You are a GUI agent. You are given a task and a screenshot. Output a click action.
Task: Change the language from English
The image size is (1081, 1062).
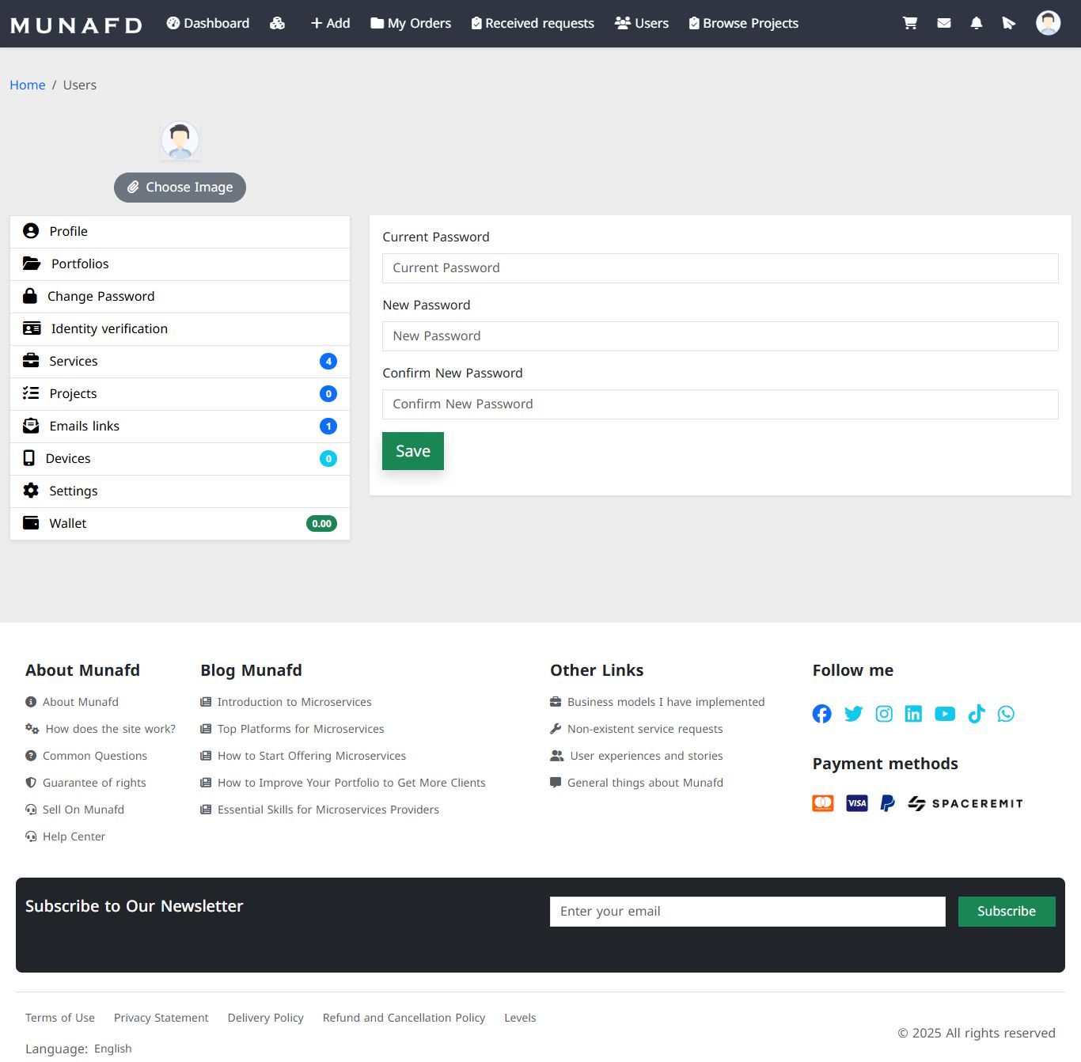pos(113,1049)
